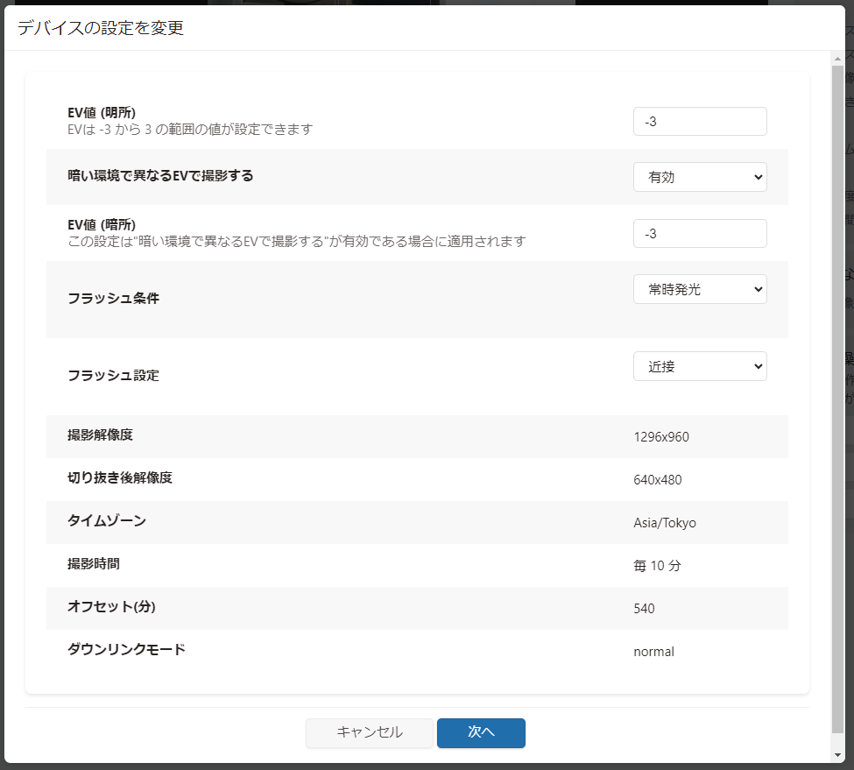
Task: Click the タイムゾーン label
Action: (107, 521)
